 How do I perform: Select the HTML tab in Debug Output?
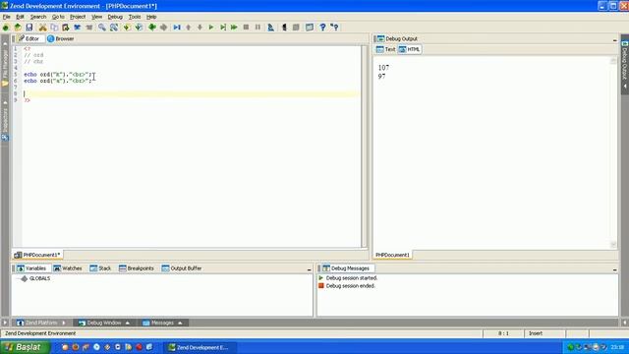(x=410, y=49)
